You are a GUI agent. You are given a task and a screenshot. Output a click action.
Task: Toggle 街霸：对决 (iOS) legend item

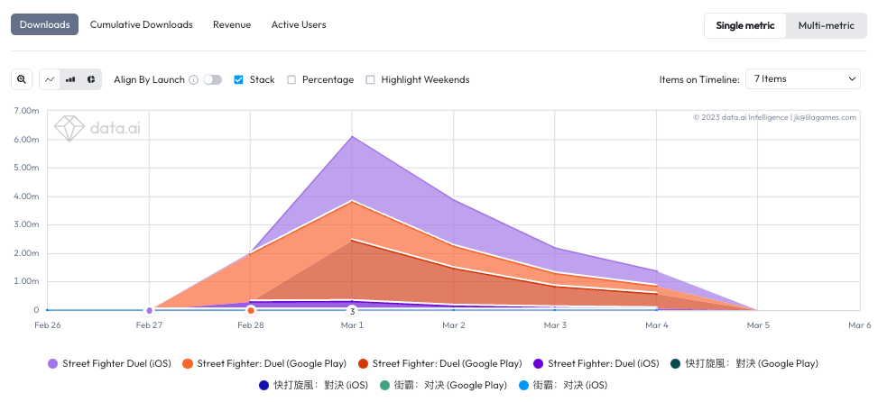click(563, 385)
